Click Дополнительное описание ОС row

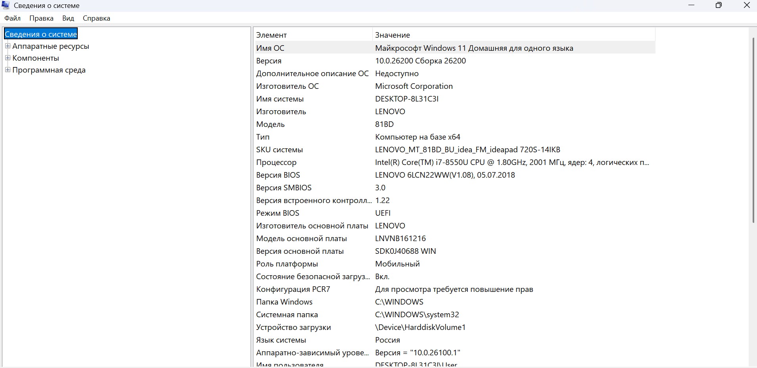coord(455,73)
